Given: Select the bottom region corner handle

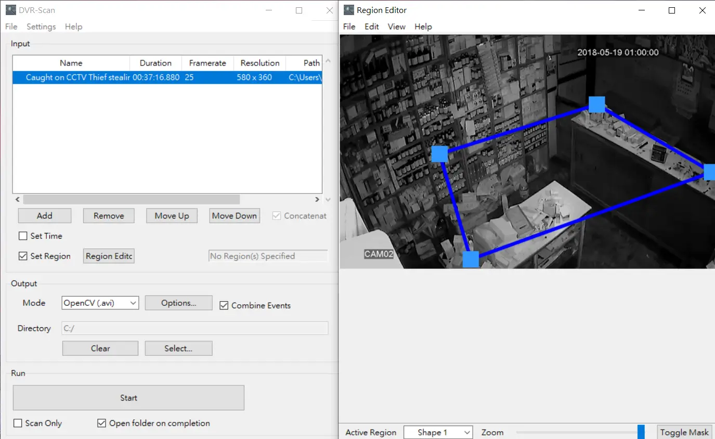Looking at the screenshot, I should [x=471, y=259].
